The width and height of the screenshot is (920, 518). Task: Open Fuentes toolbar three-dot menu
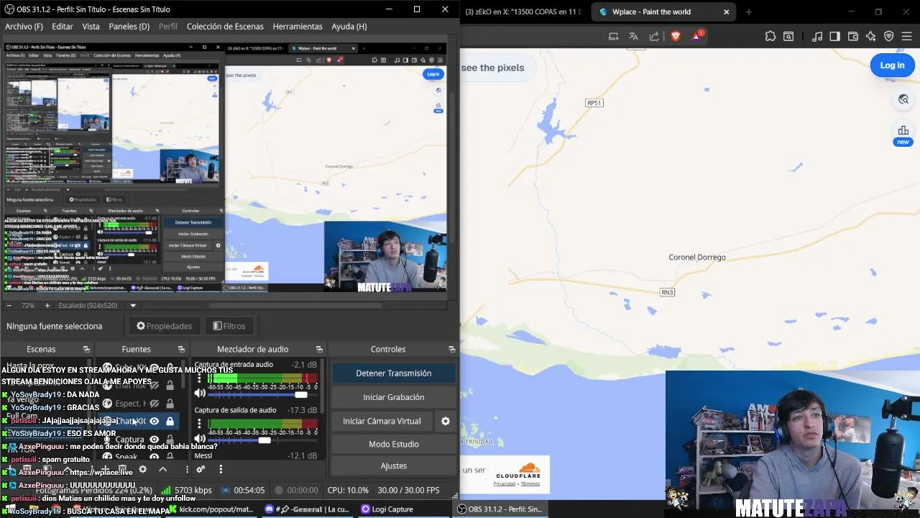click(187, 469)
